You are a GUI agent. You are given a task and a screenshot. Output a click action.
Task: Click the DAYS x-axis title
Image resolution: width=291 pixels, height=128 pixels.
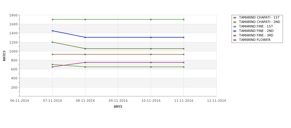click(x=118, y=107)
